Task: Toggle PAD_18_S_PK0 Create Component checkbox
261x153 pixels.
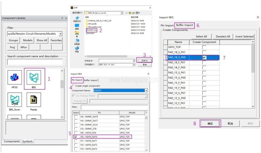Action: 204,58
